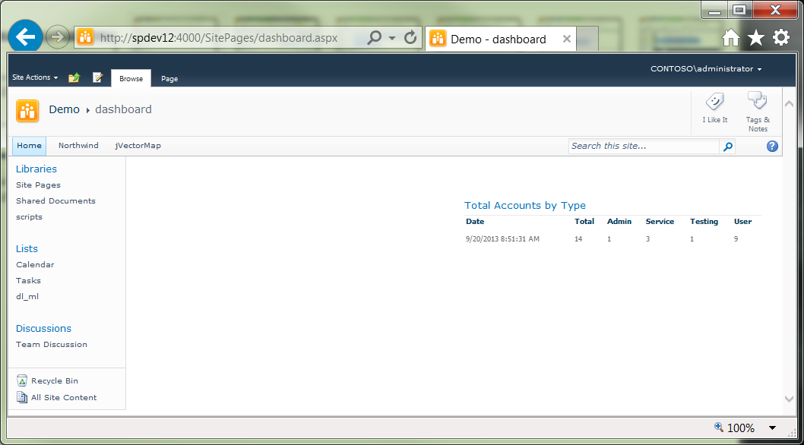Click the Total value 14
The width and height of the screenshot is (804, 445).
tap(579, 239)
